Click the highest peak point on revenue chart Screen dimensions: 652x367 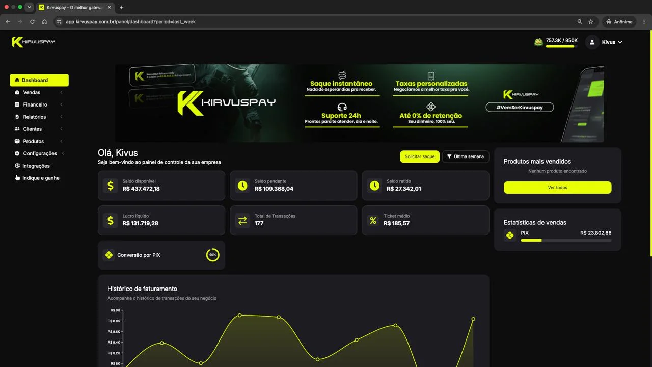(x=240, y=315)
